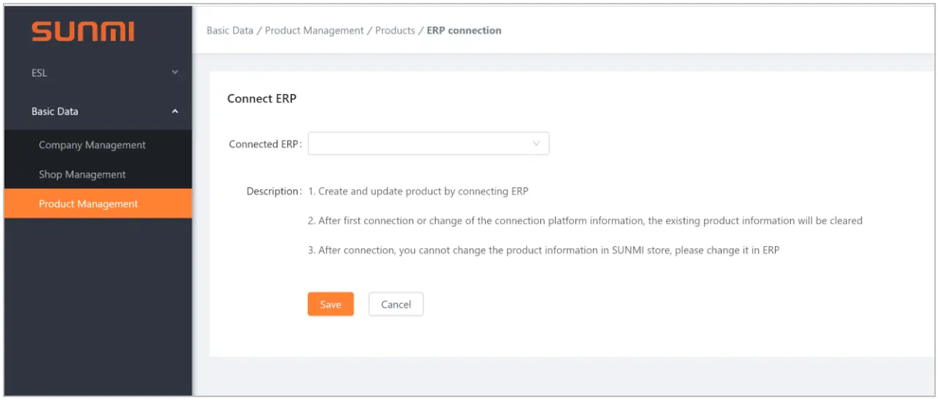Image resolution: width=938 pixels, height=400 pixels.
Task: Click Basic Data in breadcrumb
Action: coord(230,31)
